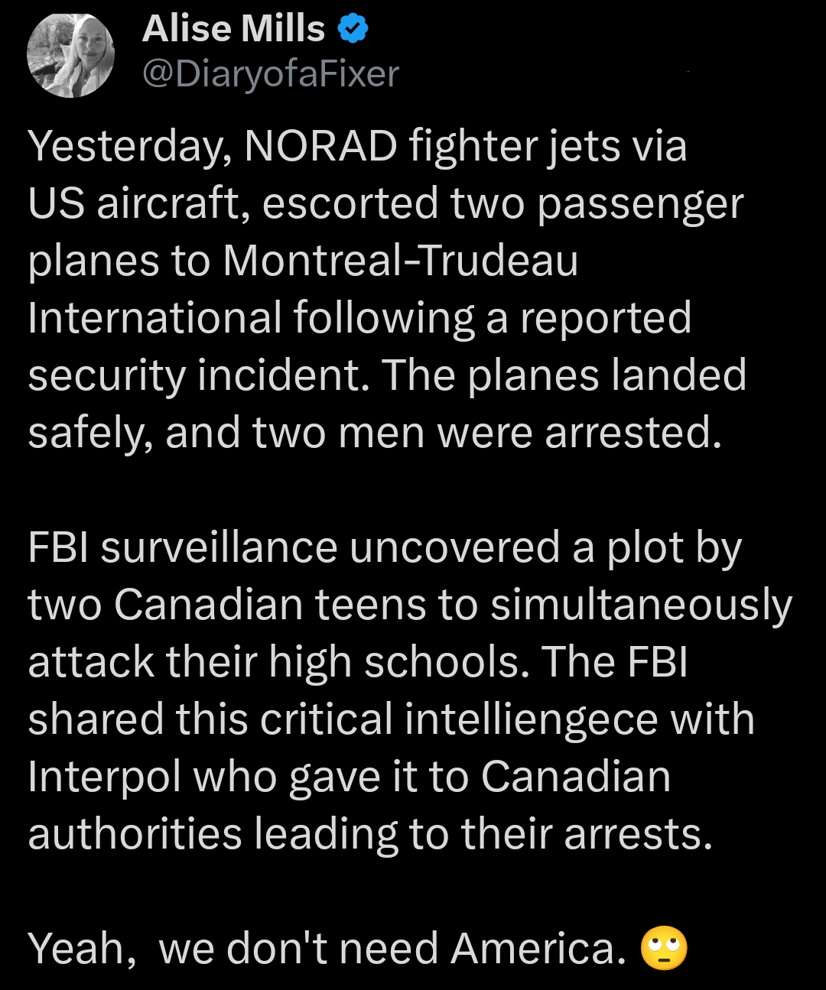Click the line Yeah, we don't need America

[327, 948]
